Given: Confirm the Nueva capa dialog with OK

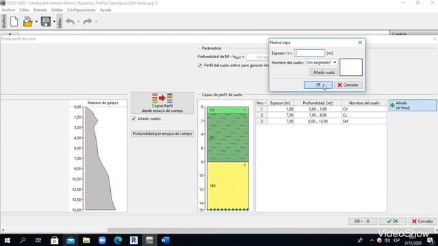Looking at the screenshot, I should (x=318, y=85).
